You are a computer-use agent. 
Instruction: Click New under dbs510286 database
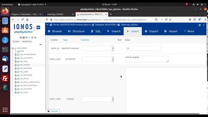tap(22, 51)
